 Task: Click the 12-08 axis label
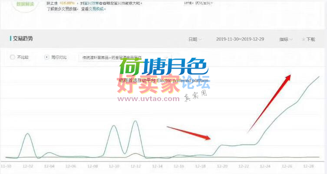92,166
